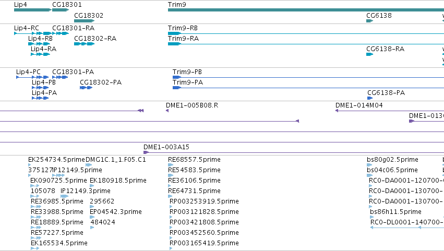Select the Lip4-RC transcript

pos(32,33)
